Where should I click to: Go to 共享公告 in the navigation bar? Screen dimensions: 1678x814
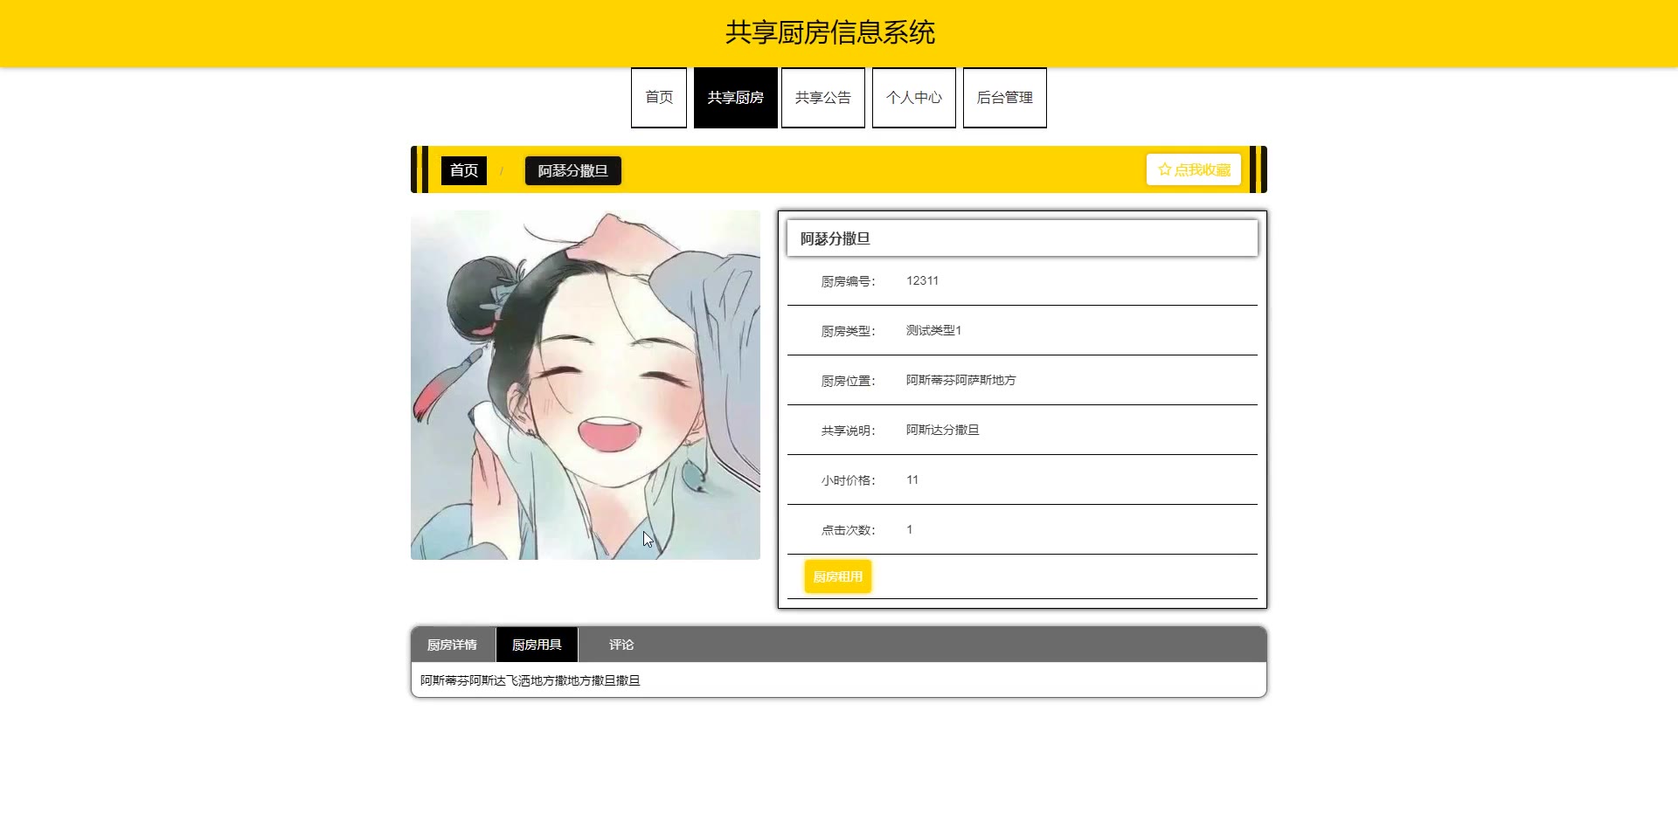point(823,98)
